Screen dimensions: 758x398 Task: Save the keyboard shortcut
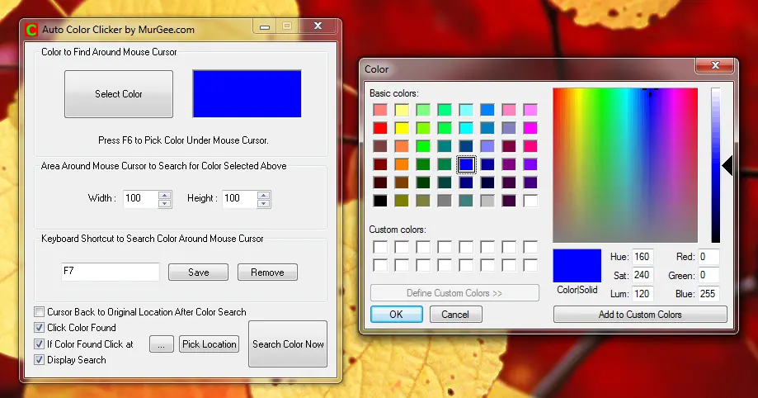[198, 272]
